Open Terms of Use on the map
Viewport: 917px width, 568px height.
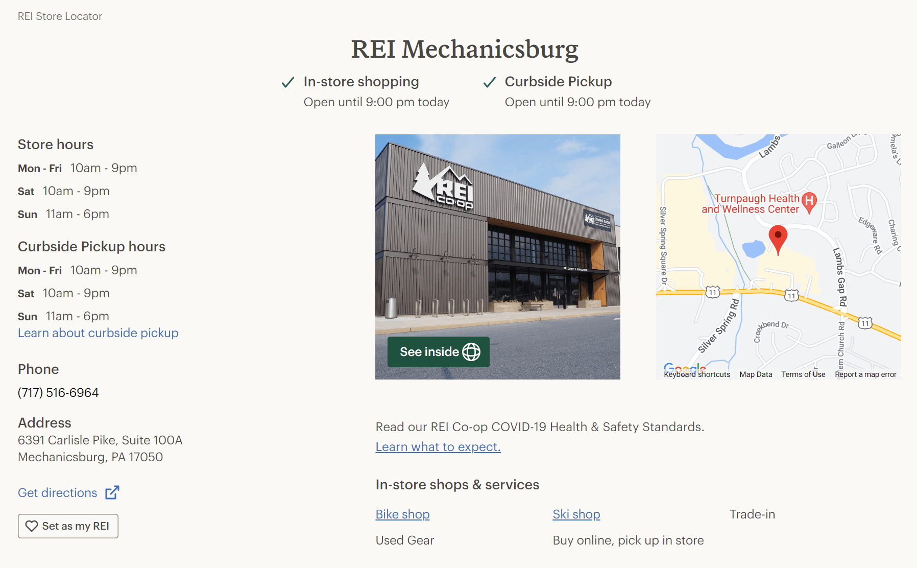click(x=803, y=374)
